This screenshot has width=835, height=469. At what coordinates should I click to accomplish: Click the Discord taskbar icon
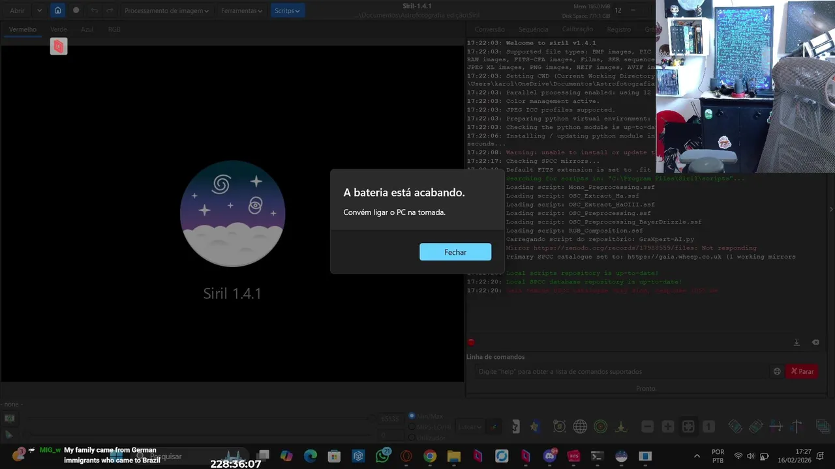tap(550, 456)
